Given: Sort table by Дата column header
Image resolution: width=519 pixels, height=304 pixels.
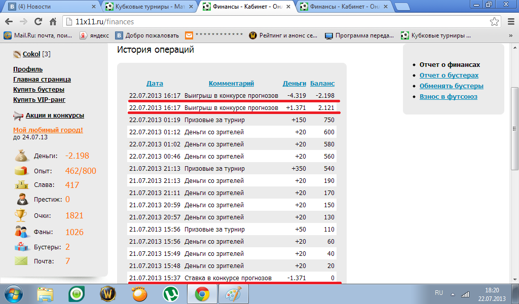Looking at the screenshot, I should click(x=155, y=84).
